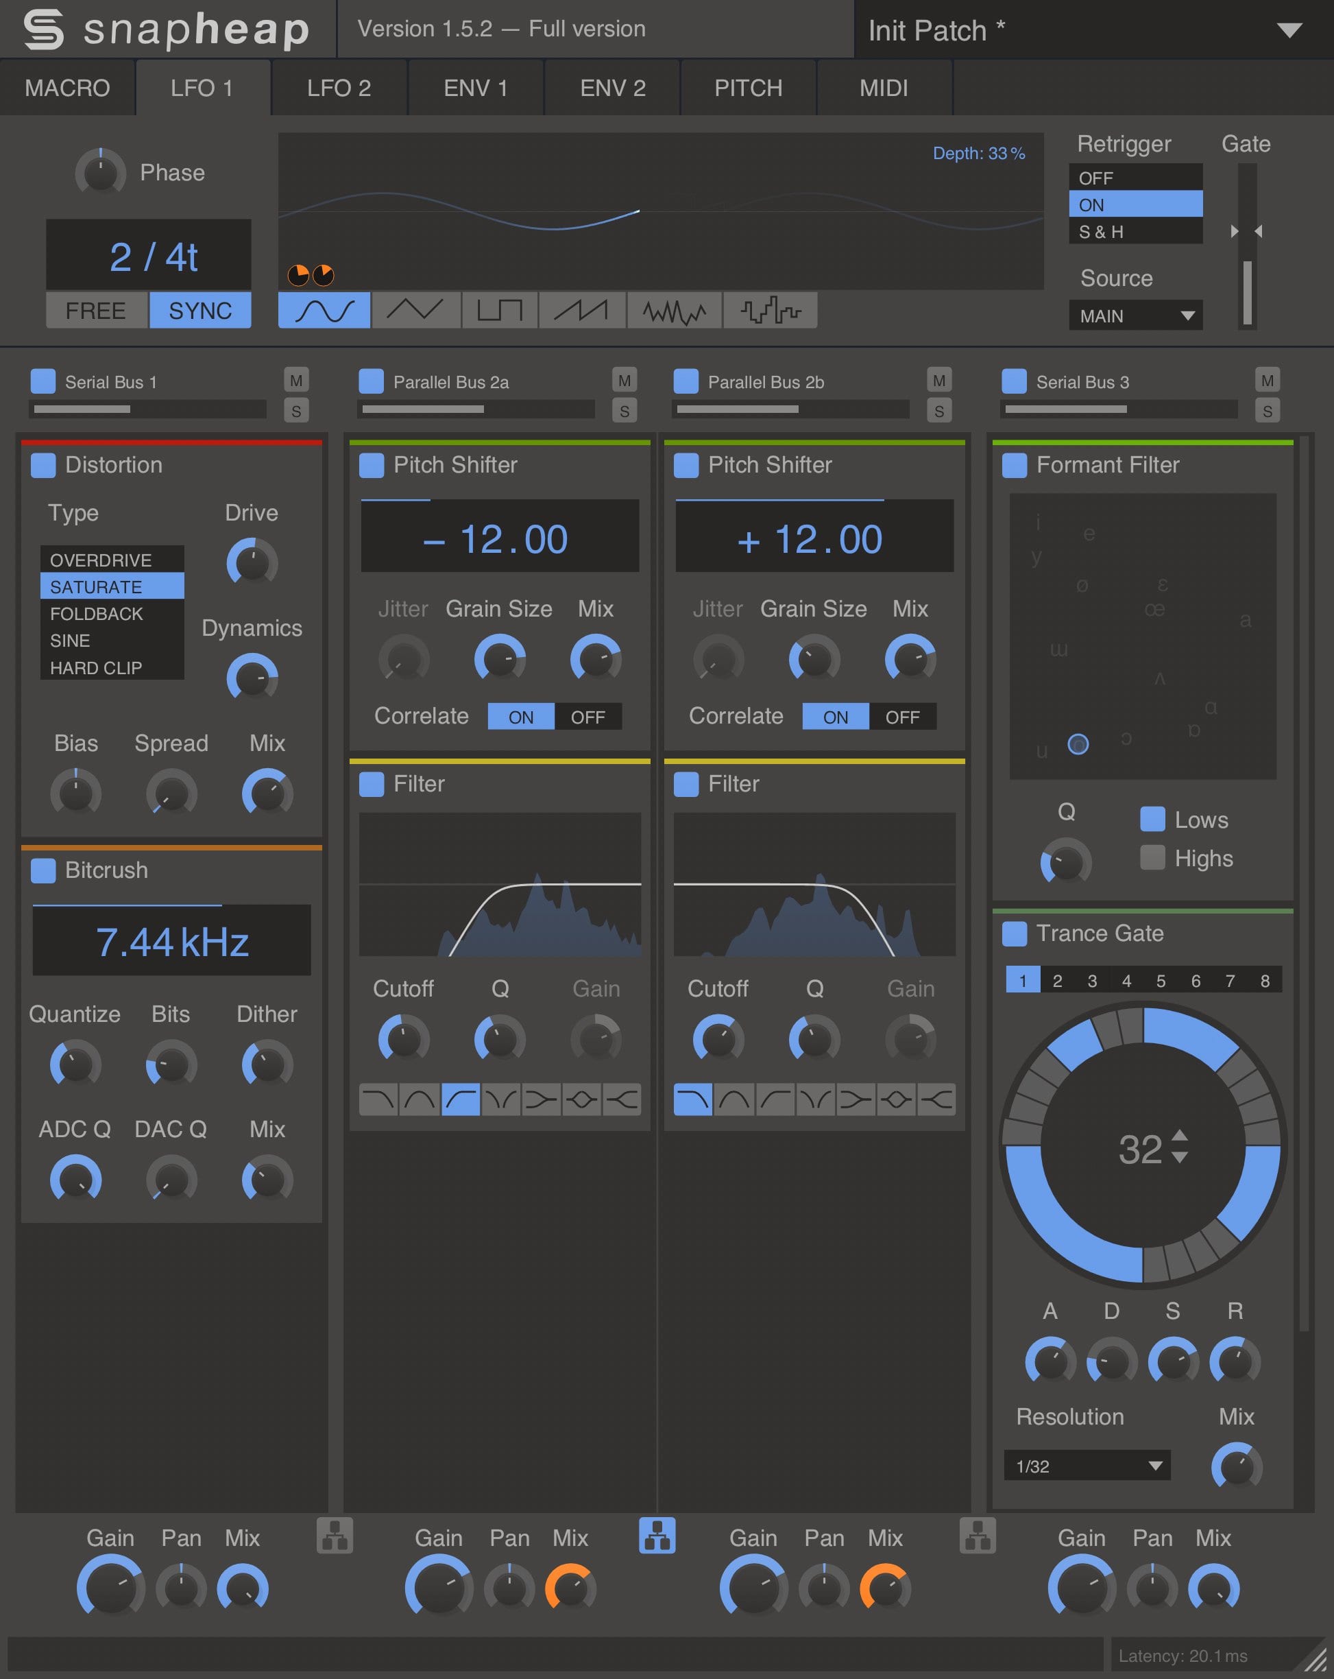Enable the Bitcrush effect checkbox
The image size is (1334, 1679).
click(x=45, y=870)
